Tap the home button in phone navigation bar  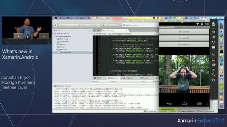click(184, 103)
